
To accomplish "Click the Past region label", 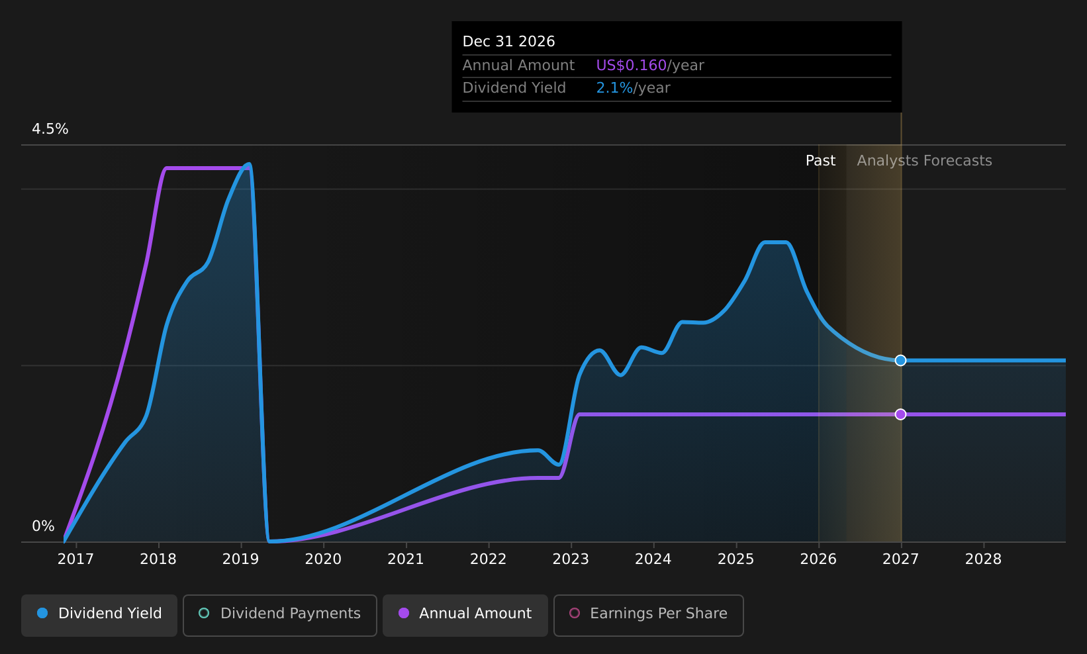I will coord(820,161).
